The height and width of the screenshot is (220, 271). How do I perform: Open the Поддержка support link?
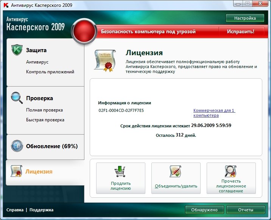42,210
